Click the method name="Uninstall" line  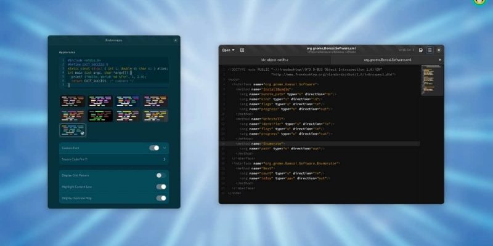tap(260, 119)
